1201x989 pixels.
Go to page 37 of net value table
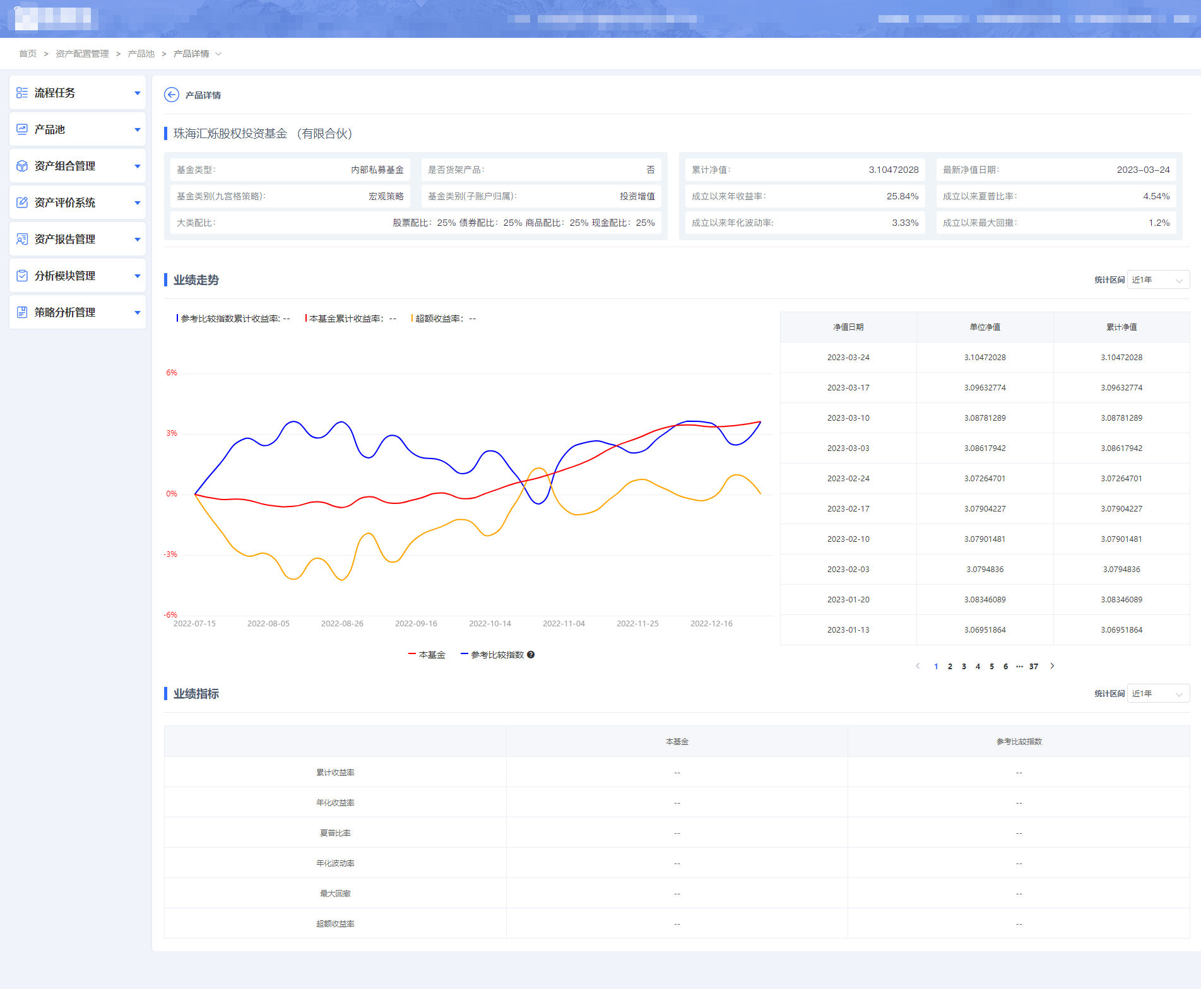1034,667
